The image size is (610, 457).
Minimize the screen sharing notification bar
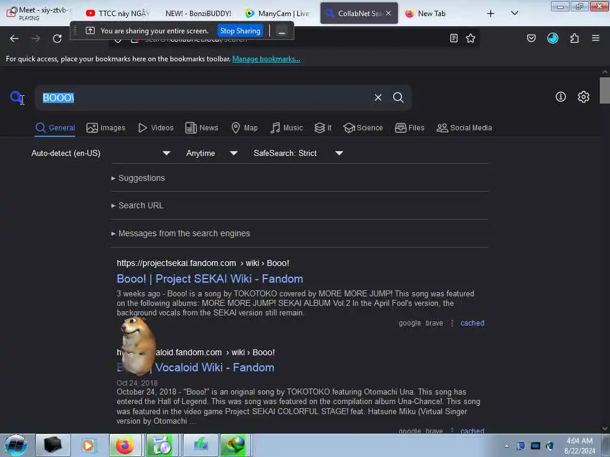tap(282, 31)
